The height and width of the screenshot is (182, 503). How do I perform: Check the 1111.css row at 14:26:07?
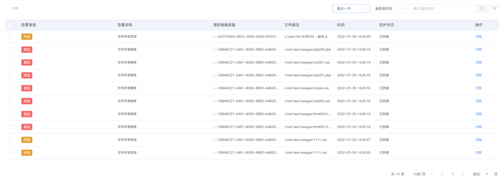[10, 139]
